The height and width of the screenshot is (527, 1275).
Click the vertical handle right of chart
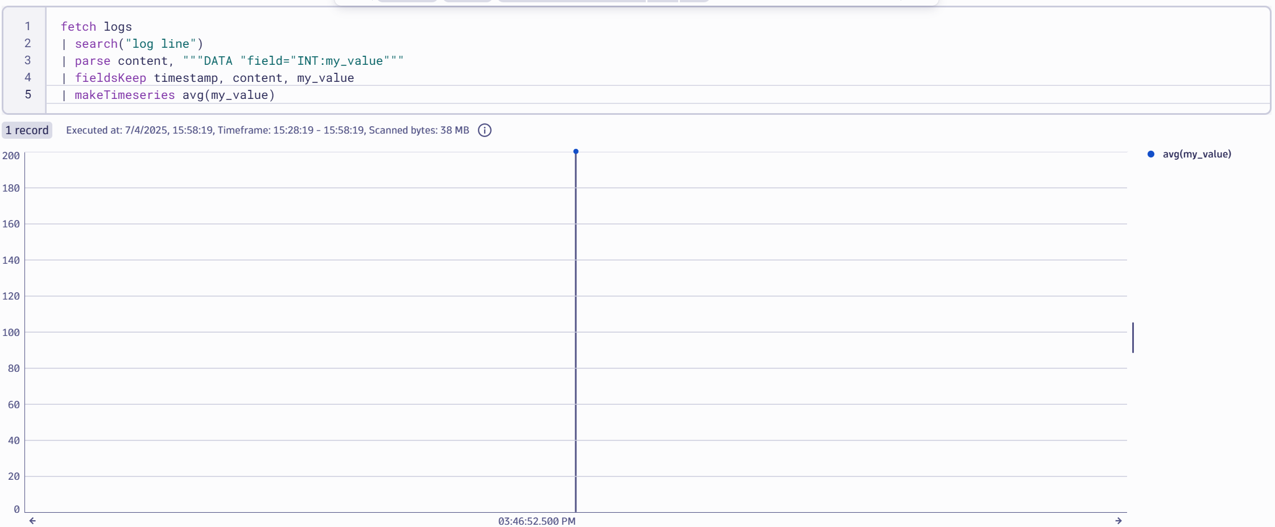1133,338
